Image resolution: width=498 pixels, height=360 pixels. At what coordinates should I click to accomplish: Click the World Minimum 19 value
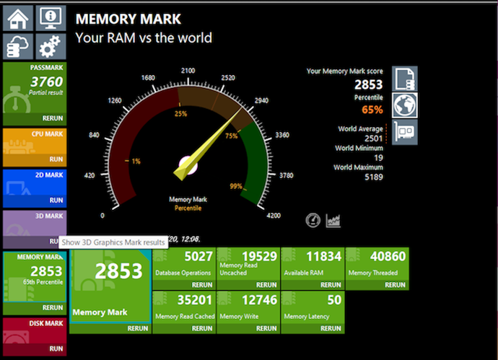point(378,158)
